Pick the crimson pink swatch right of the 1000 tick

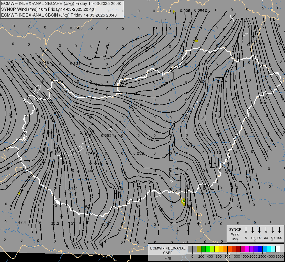pyautogui.click(x=243, y=249)
